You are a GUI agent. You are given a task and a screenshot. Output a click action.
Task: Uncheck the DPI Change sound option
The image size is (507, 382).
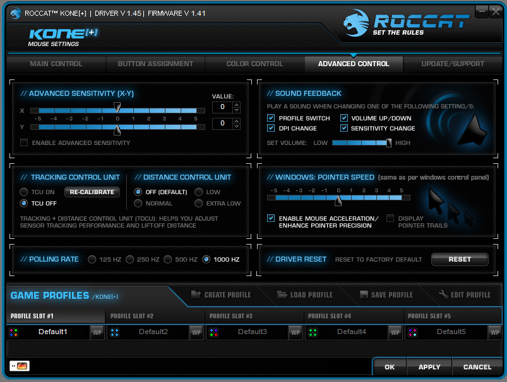pyautogui.click(x=271, y=128)
